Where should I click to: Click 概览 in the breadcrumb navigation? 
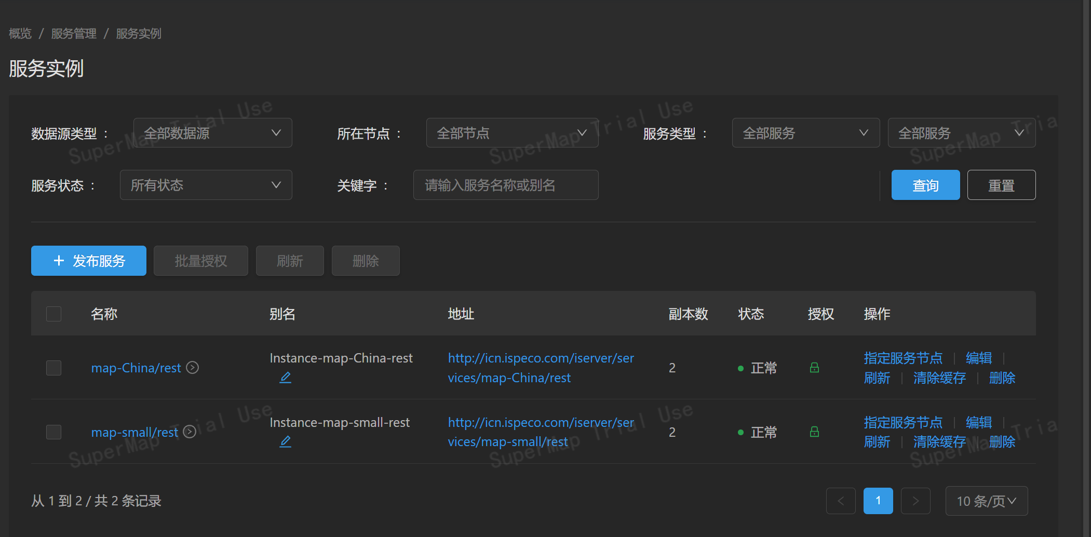[19, 33]
